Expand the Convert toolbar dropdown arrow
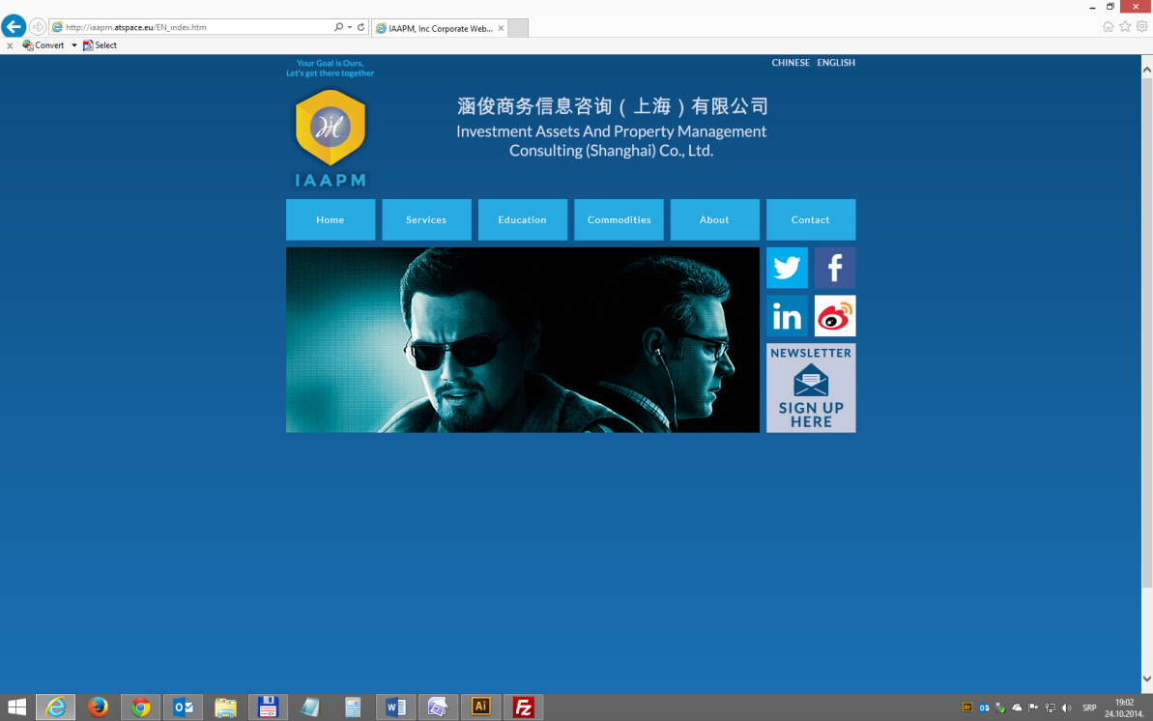This screenshot has height=721, width=1153. pos(74,45)
